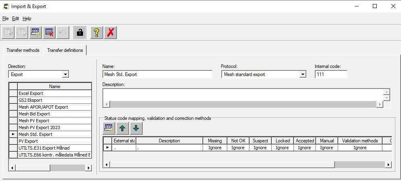Click the Accepted column header
Viewport: 401px width, 181px height.
(305, 141)
